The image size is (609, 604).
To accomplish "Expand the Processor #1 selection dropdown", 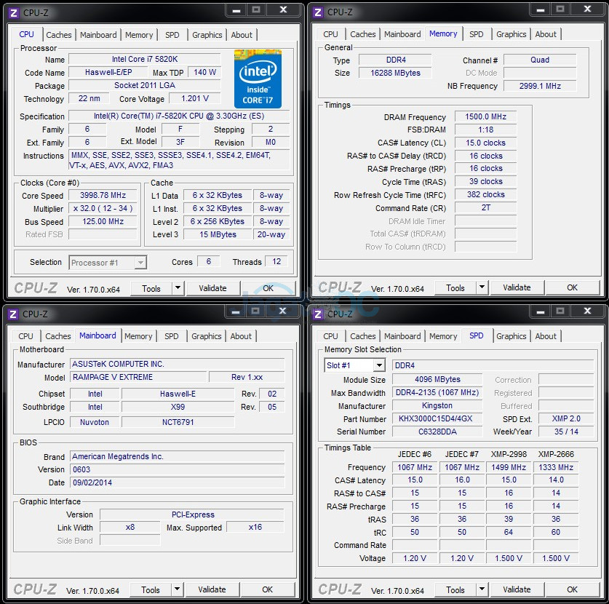I will click(140, 263).
